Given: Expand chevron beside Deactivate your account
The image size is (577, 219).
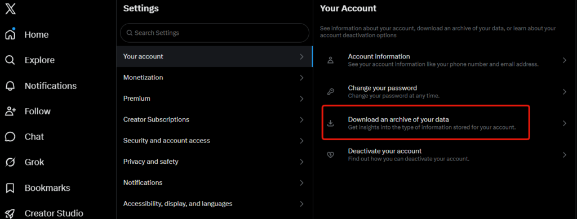Looking at the screenshot, I should (565, 155).
